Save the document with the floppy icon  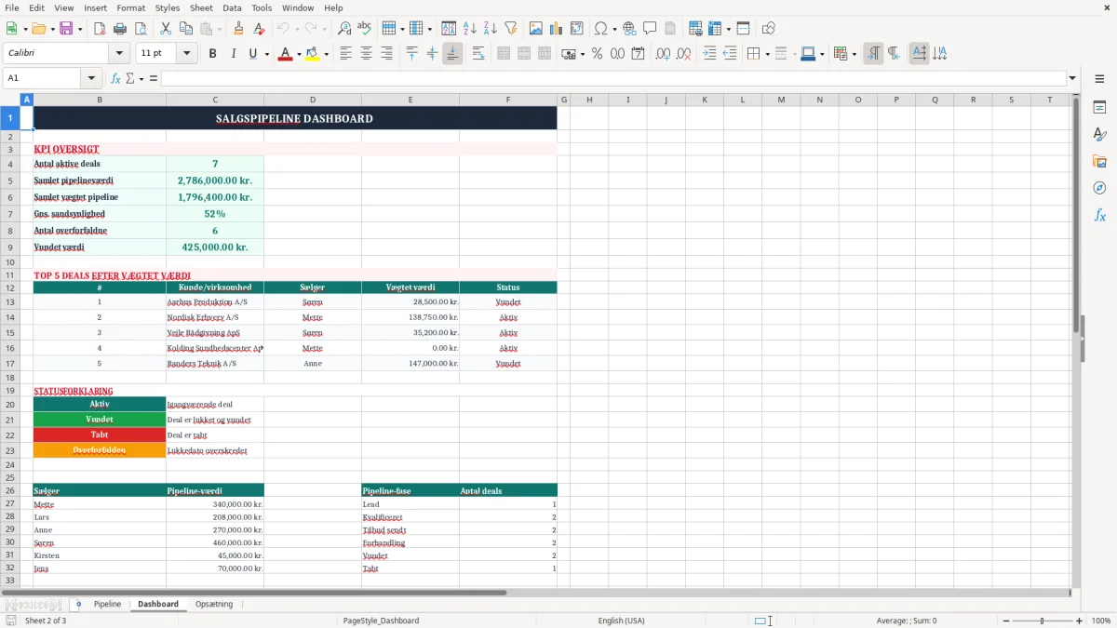point(66,29)
